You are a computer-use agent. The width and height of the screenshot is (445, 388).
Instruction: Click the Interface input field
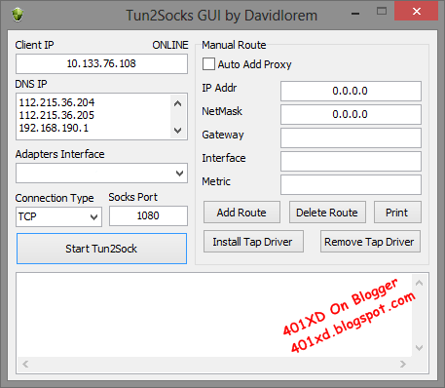[x=351, y=161]
